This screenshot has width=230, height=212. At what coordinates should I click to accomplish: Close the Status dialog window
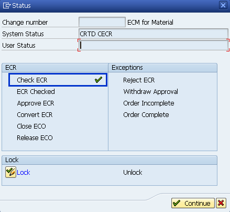click(223, 5)
